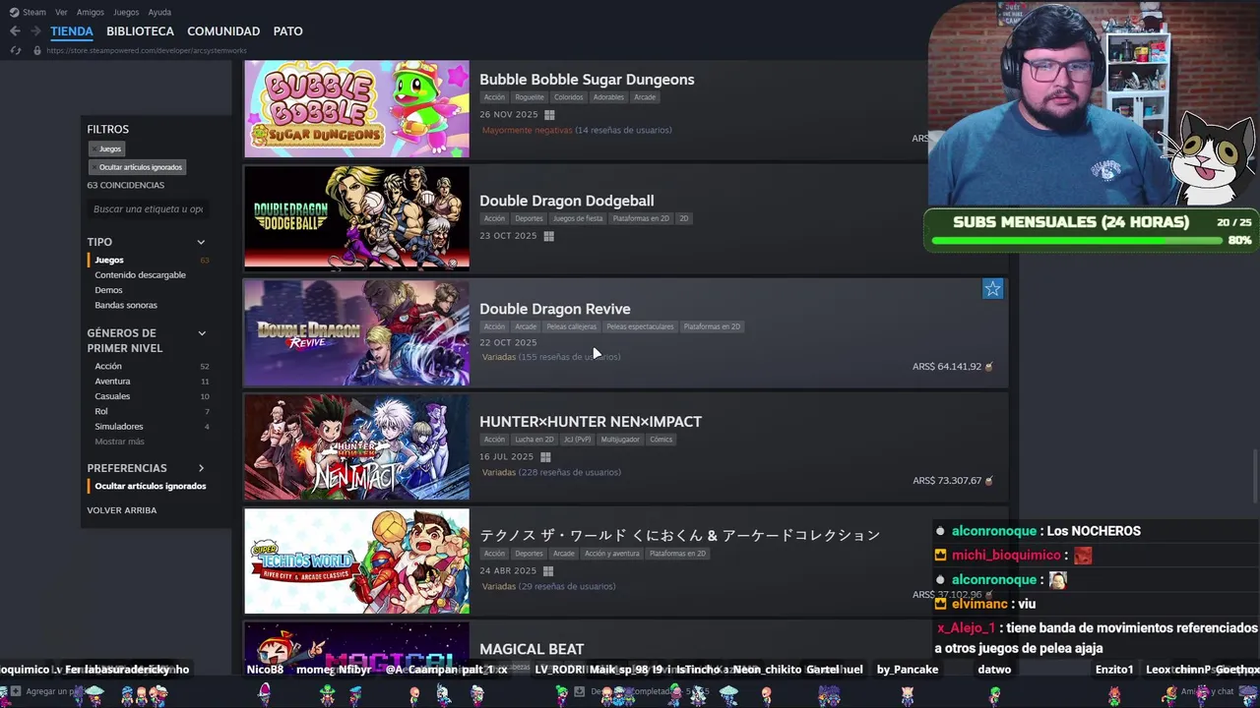
Task: Click VOLVER ARRIBA to return to top
Action: [122, 510]
